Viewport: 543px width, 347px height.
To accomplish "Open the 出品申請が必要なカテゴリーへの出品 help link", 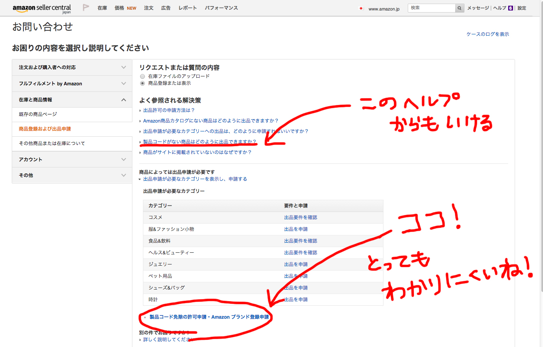I will coord(226,131).
